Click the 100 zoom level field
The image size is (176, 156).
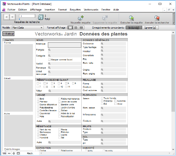[x=4, y=153]
